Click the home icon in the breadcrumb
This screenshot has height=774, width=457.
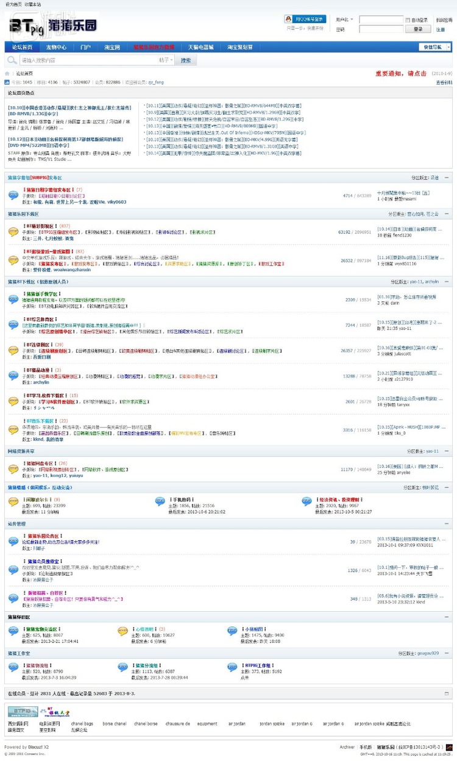tap(8, 73)
